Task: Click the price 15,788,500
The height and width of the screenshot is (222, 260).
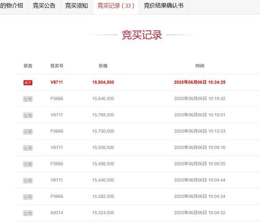Action: pos(103,115)
